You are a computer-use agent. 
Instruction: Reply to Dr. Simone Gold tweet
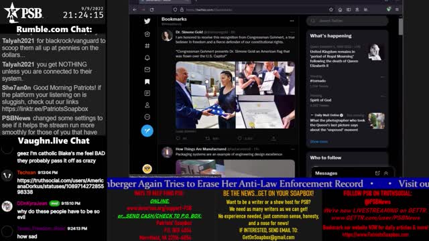[x=178, y=139]
